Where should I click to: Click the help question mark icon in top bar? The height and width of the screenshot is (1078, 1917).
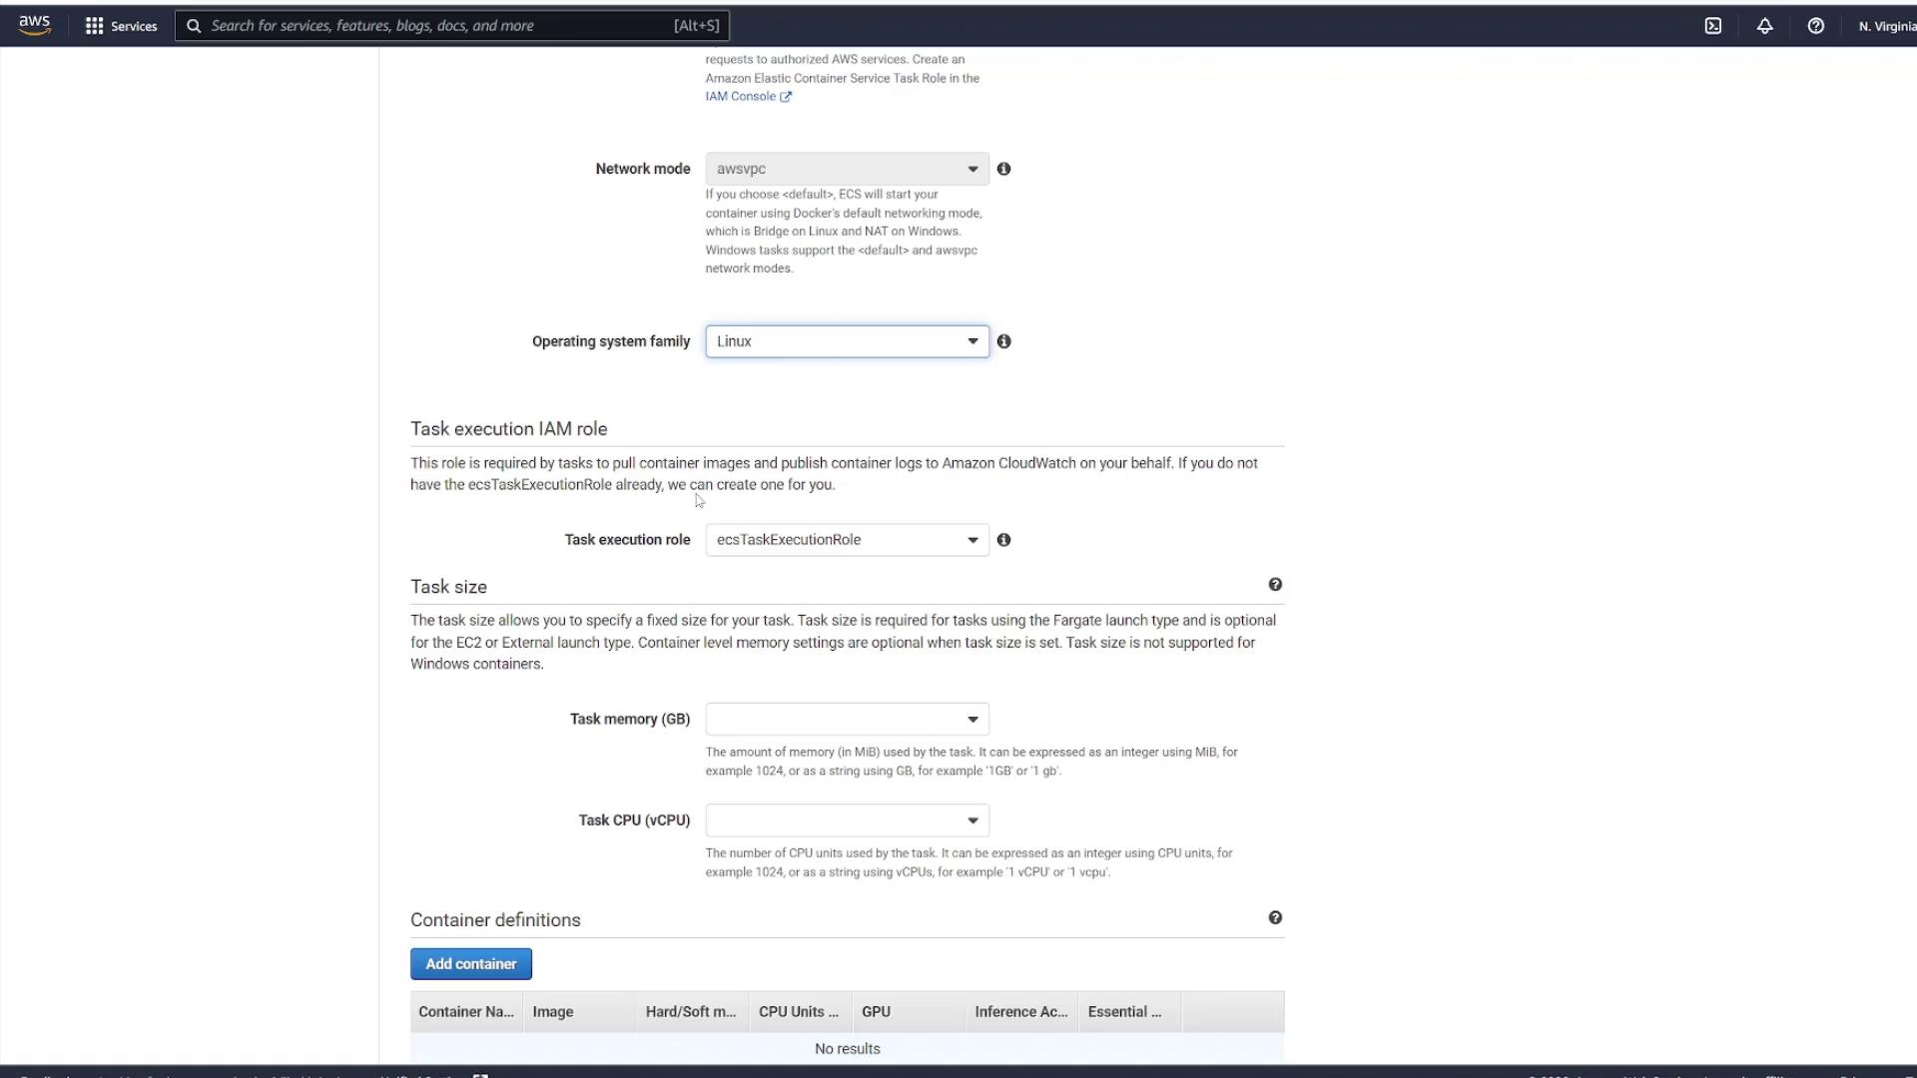tap(1816, 26)
